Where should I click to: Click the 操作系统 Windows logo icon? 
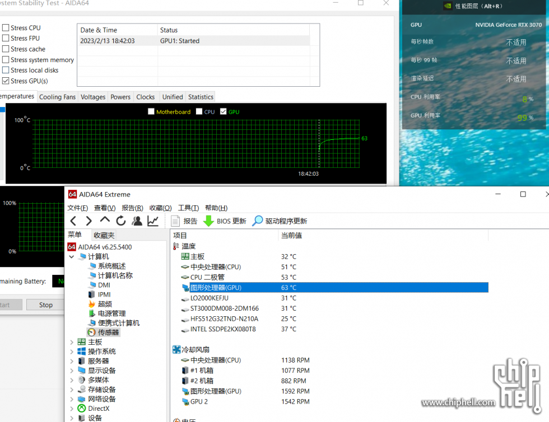point(82,351)
